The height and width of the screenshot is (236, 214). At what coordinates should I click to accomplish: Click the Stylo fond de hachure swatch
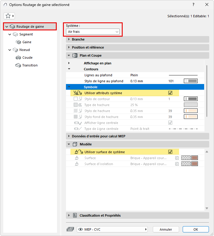click(x=191, y=117)
